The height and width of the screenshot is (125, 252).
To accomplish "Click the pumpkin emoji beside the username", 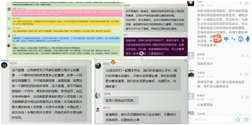I will [113, 62].
